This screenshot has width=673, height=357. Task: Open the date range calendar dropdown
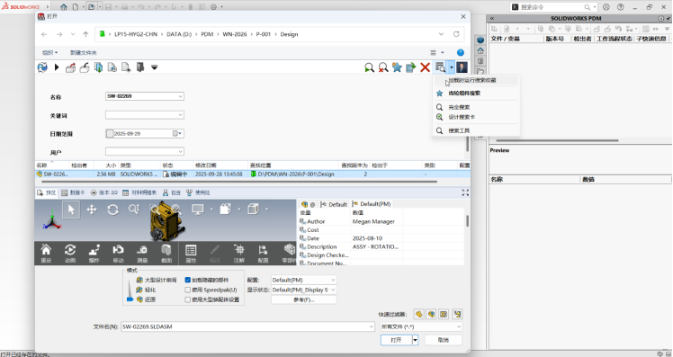click(x=177, y=133)
